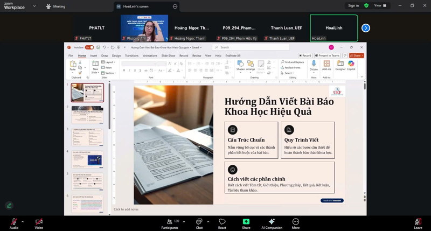
Task: Launch the AI Companion
Action: [272, 221]
